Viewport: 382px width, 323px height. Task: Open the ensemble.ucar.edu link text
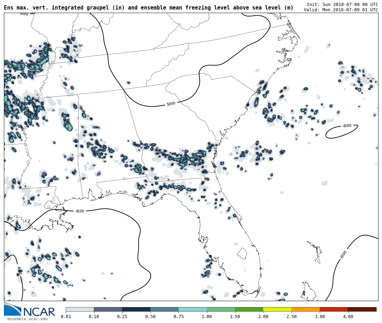pos(27,319)
